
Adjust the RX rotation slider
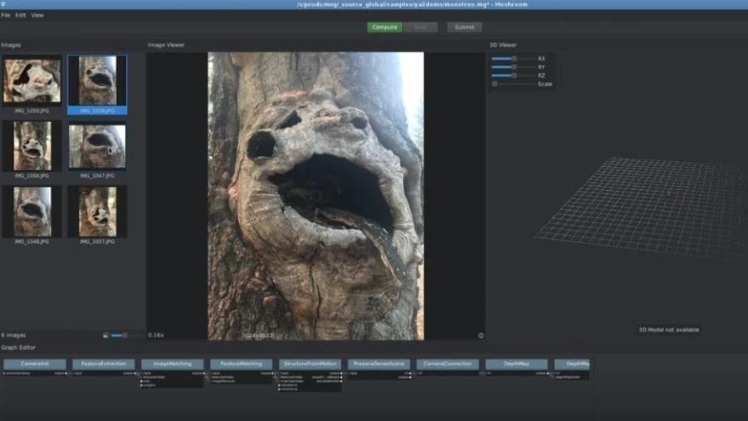tap(513, 59)
